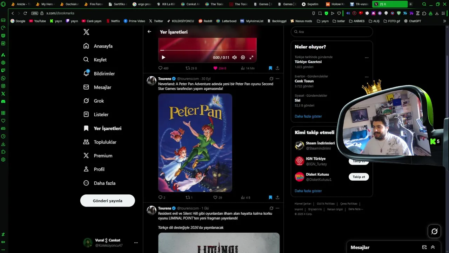This screenshot has width=449, height=253.
Task: Open the Gizlilik Politikası link
Action: 326,204
